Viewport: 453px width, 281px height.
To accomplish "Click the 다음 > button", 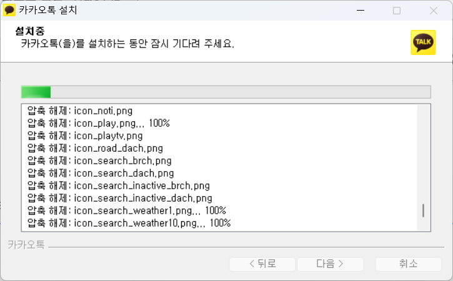I will tap(330, 264).
